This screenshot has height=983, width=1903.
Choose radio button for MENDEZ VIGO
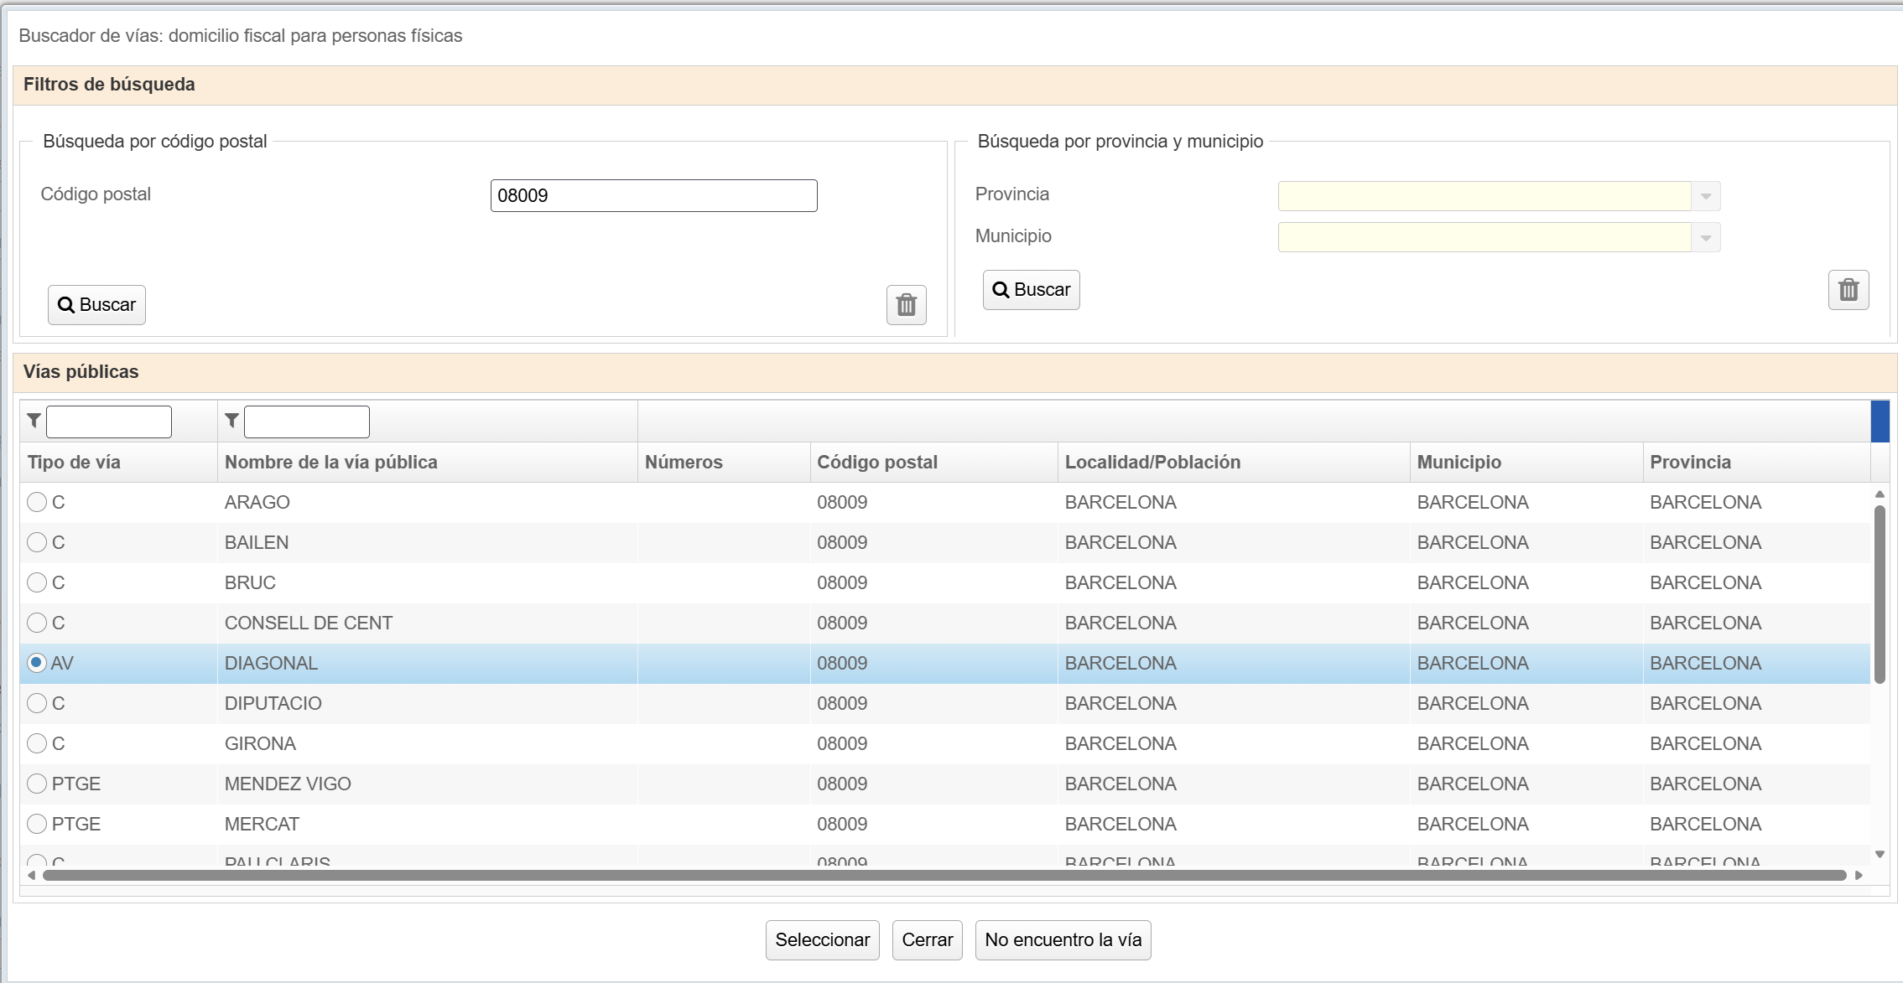(x=37, y=784)
